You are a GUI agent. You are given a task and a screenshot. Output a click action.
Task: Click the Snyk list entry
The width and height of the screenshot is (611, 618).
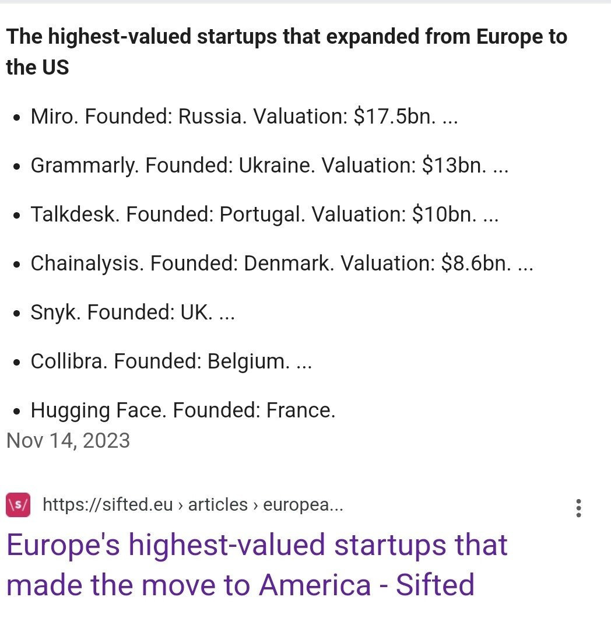coord(132,313)
